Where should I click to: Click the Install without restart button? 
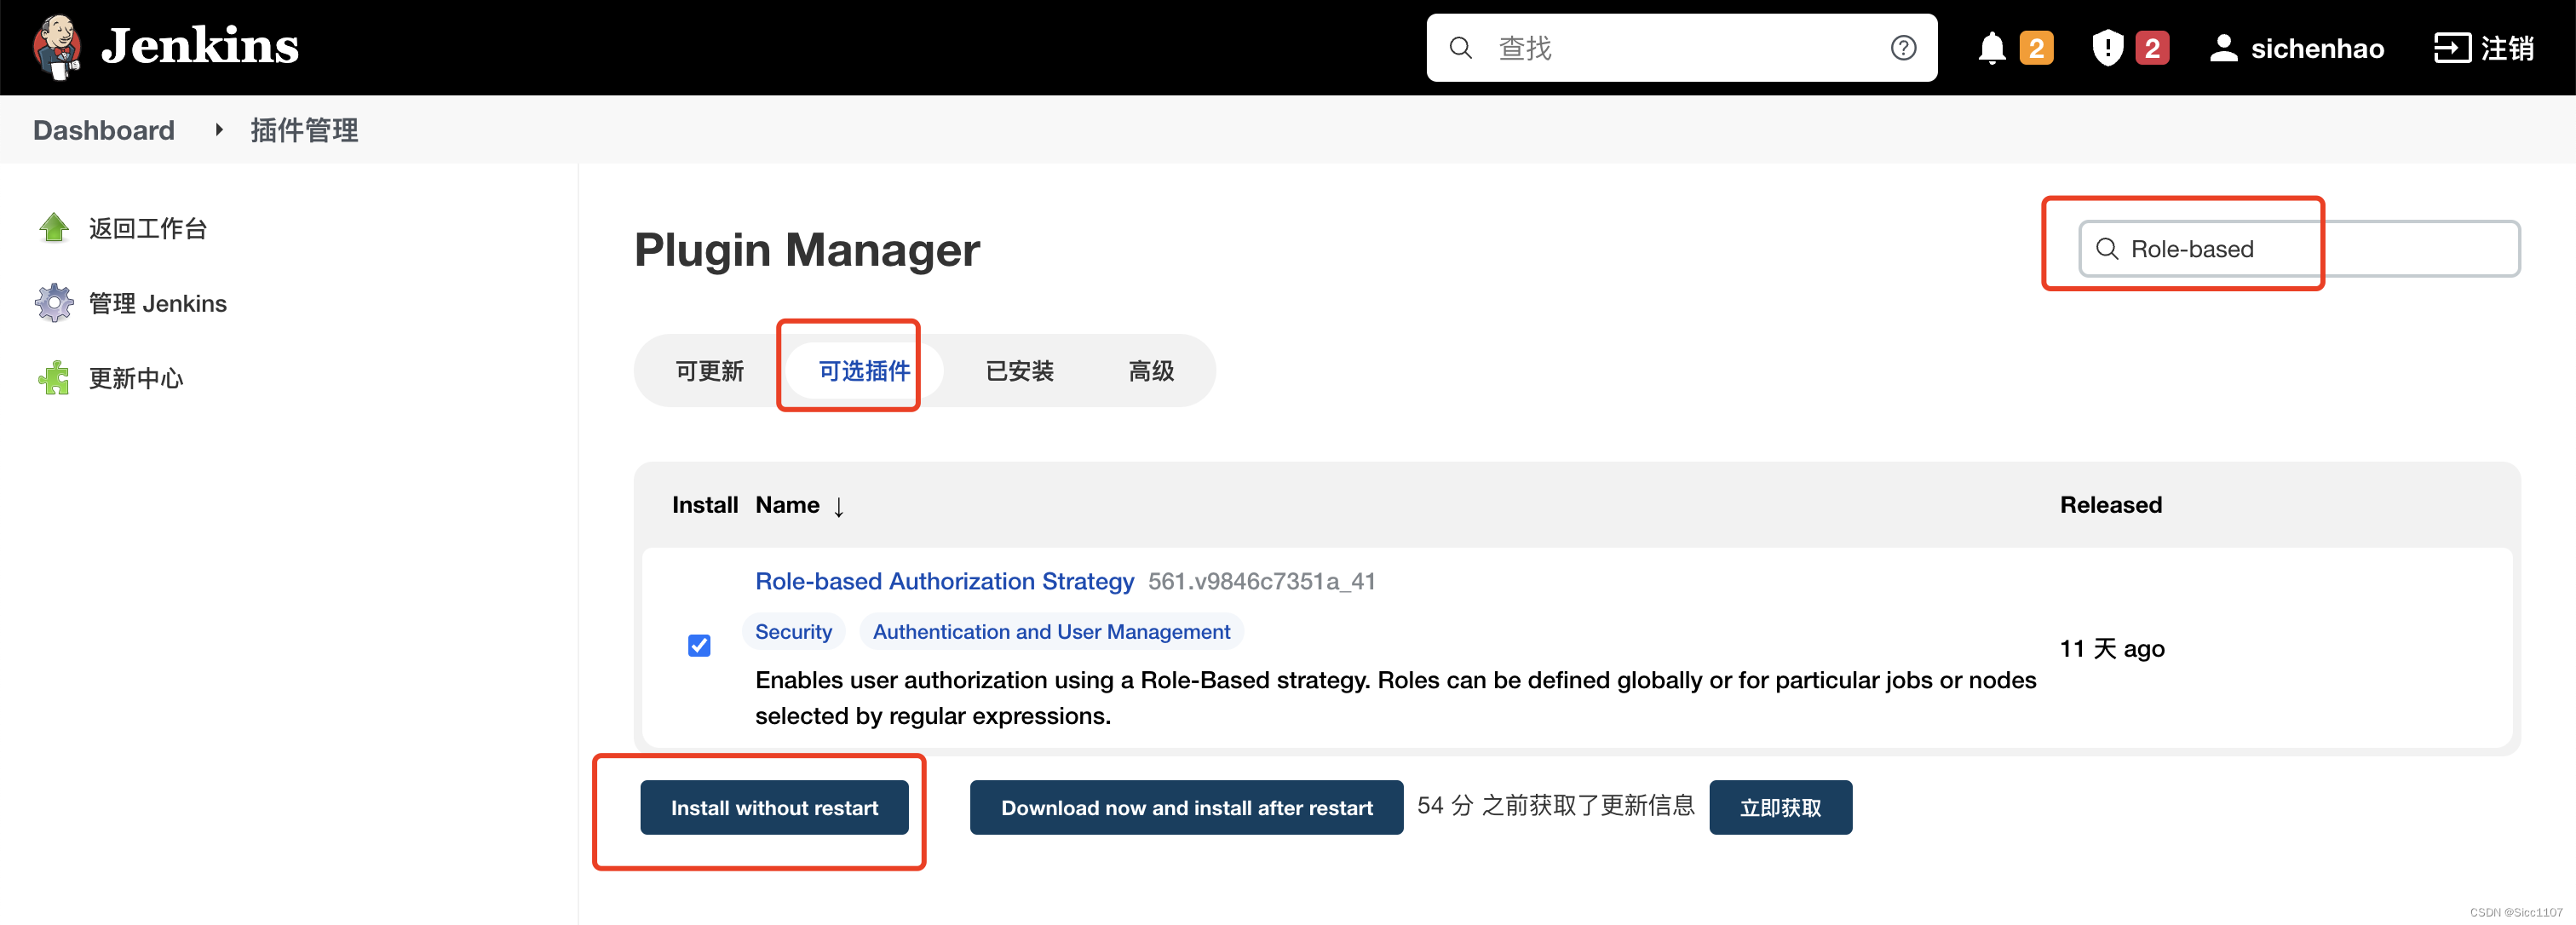click(x=774, y=807)
